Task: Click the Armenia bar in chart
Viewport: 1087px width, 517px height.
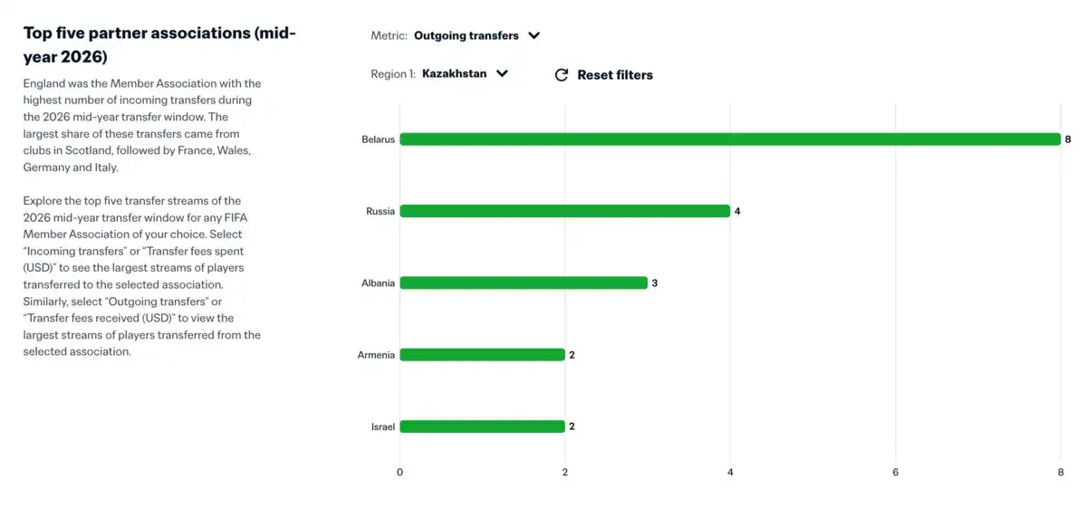Action: (x=482, y=355)
